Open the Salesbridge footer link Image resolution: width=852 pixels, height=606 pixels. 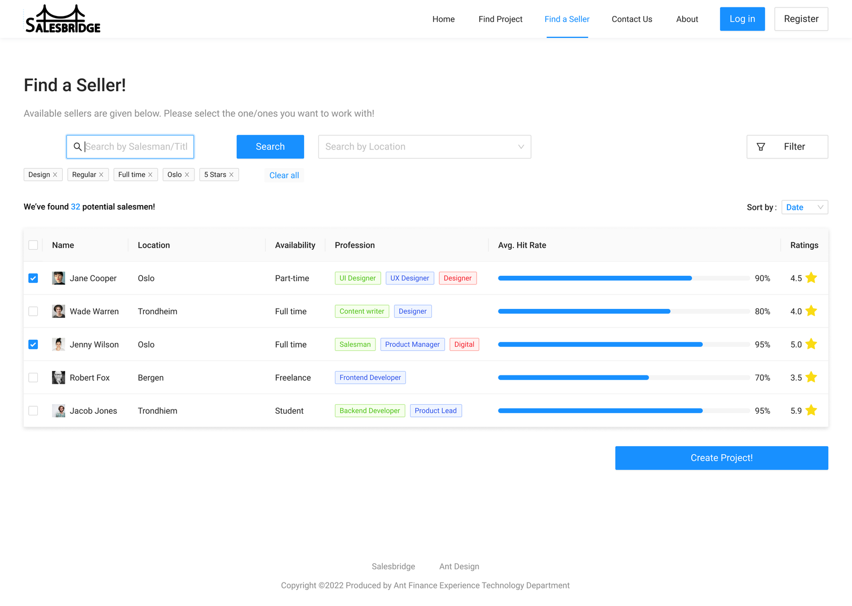click(394, 567)
